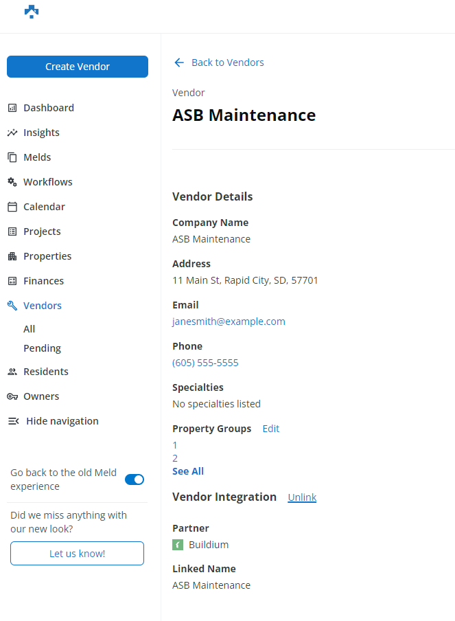Viewport: 455px width, 621px height.
Task: Click the Properties building icon
Action: (12, 256)
